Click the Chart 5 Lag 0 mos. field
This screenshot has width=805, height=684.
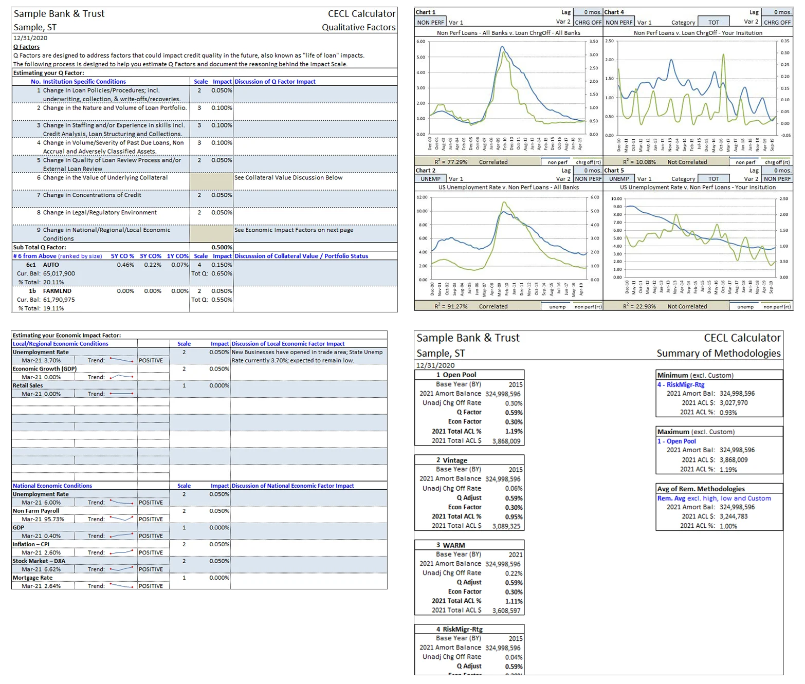[x=777, y=170]
